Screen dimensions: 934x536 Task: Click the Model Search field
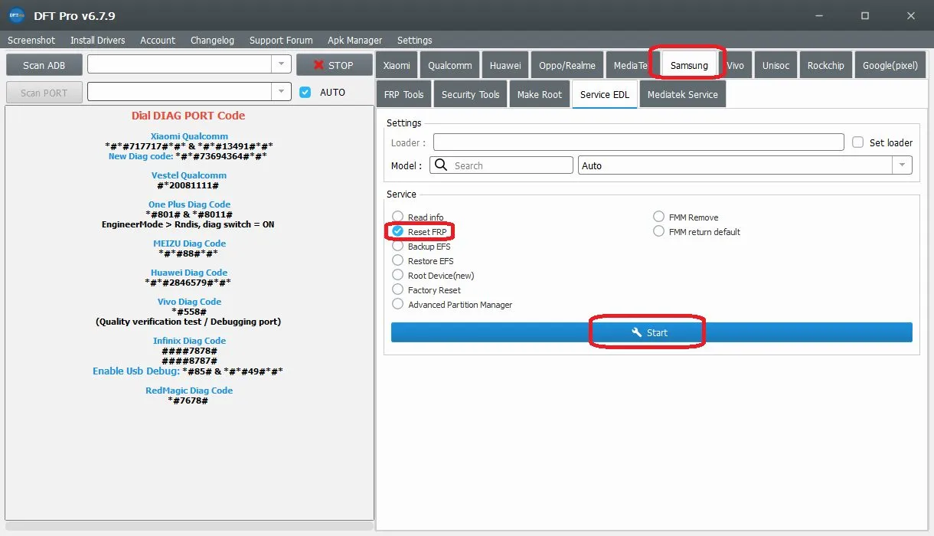click(x=501, y=165)
